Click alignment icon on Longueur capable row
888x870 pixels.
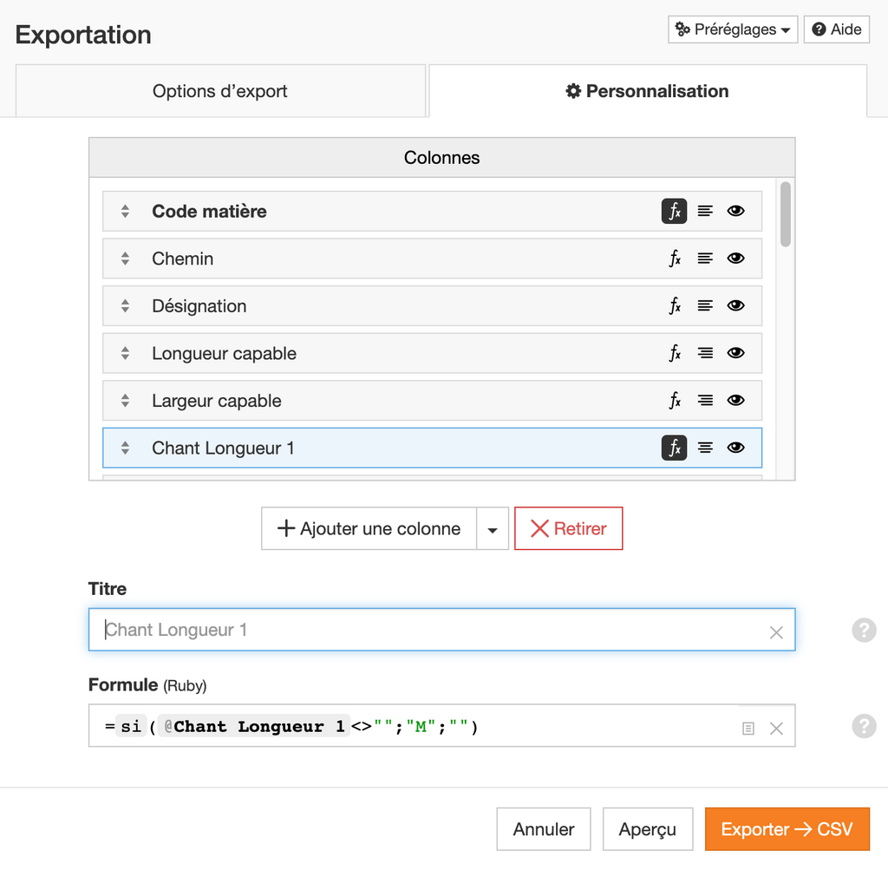coord(705,353)
